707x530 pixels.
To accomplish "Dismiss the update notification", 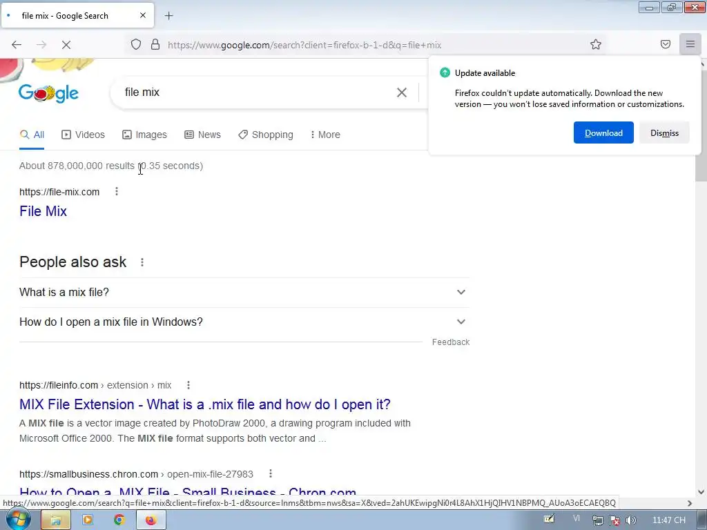I will pos(664,132).
